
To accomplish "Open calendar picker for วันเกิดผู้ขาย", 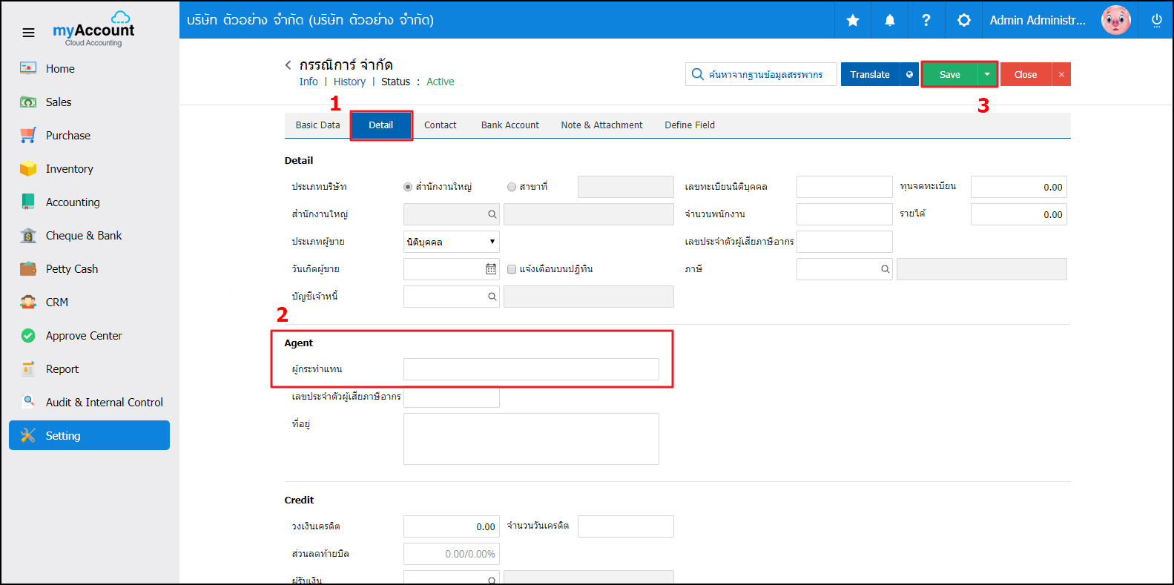I will [x=491, y=269].
